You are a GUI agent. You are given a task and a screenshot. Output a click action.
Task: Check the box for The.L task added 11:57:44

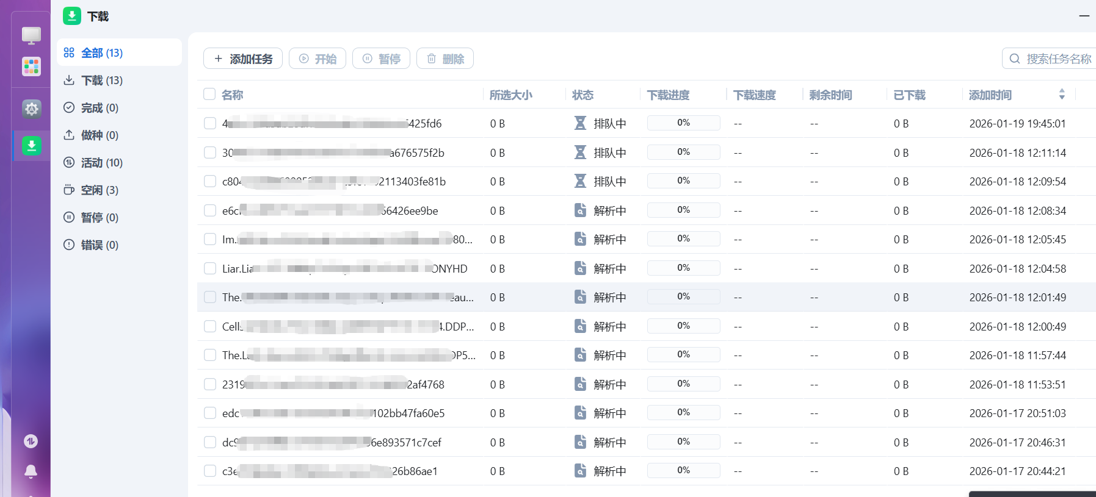tap(210, 355)
